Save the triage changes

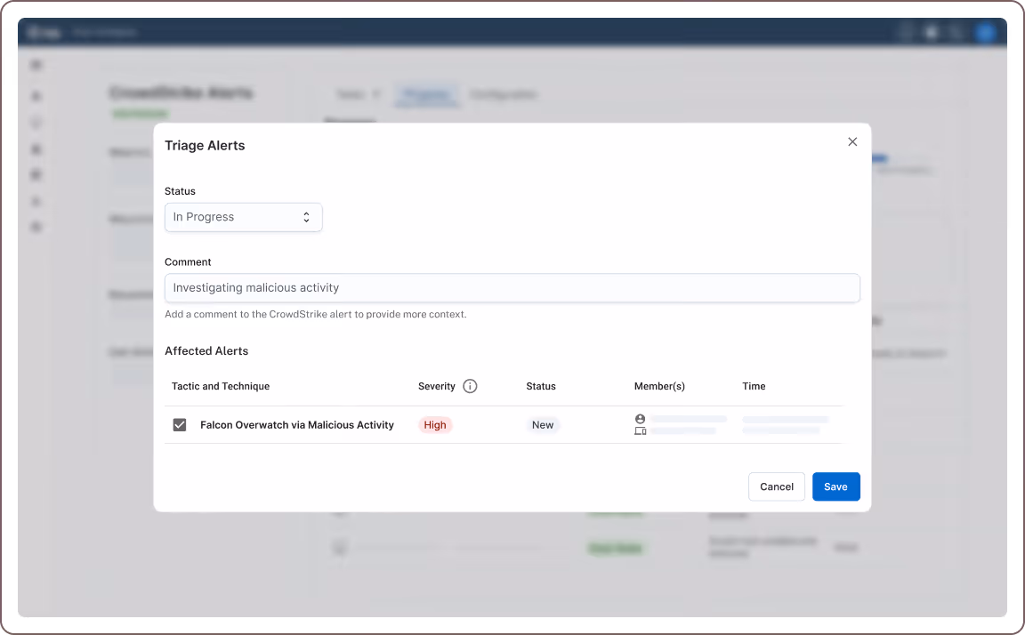click(835, 486)
